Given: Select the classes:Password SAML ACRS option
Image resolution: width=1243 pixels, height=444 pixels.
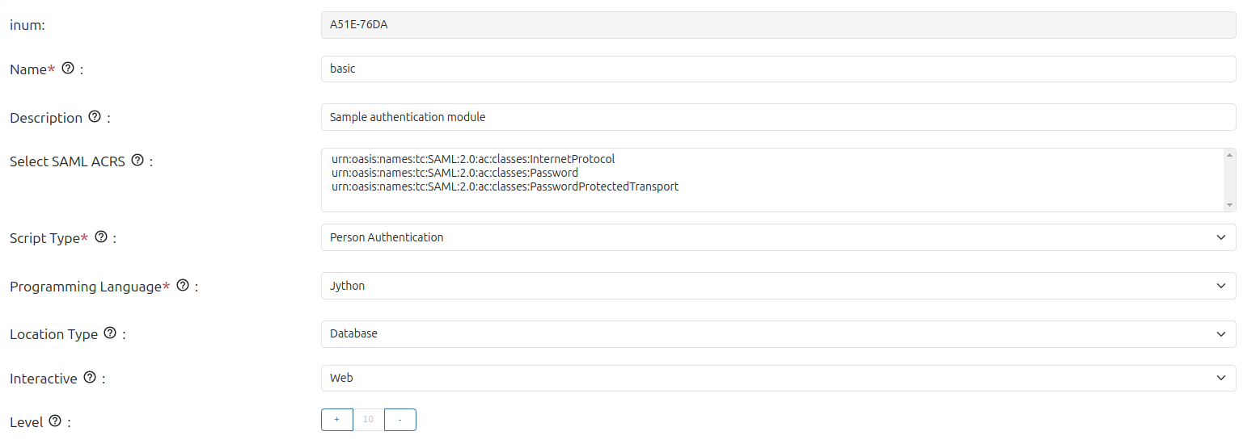Looking at the screenshot, I should [x=454, y=173].
